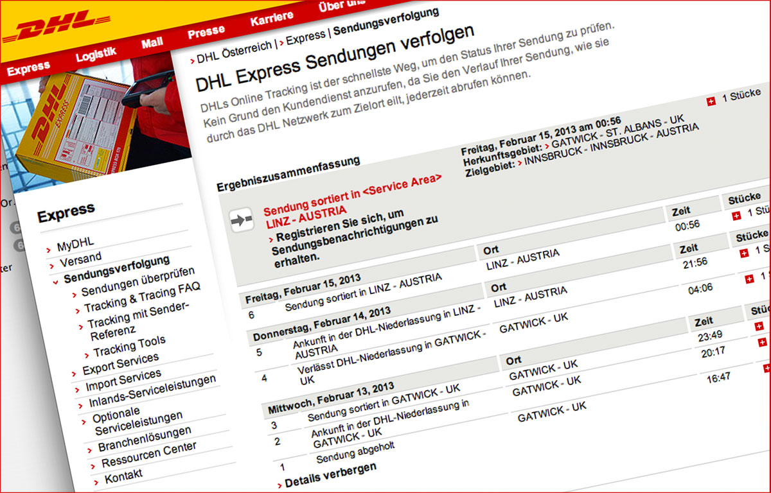This screenshot has width=771, height=493.
Task: Expand the top '1 Stücke' red plus icon
Action: [711, 103]
